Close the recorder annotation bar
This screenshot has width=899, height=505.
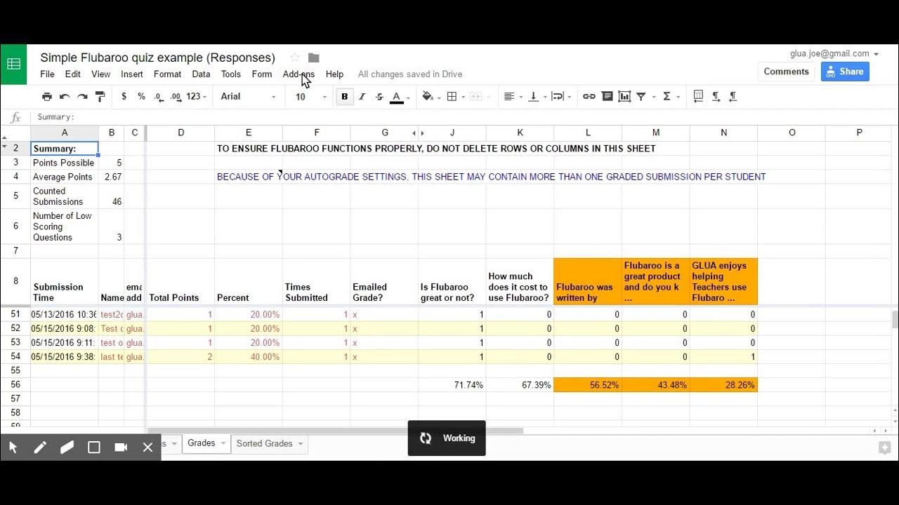(147, 447)
